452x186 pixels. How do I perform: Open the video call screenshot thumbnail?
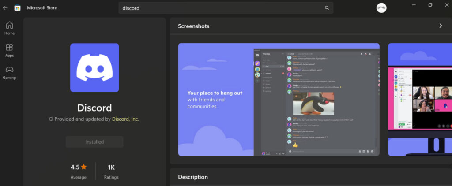click(420, 99)
